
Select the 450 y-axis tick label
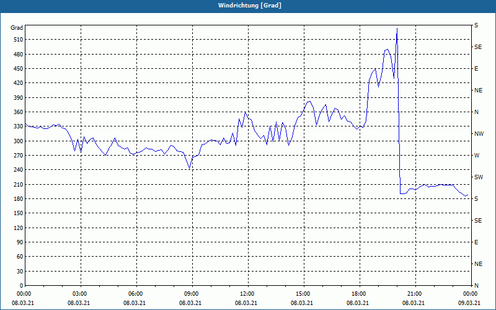coord(19,69)
